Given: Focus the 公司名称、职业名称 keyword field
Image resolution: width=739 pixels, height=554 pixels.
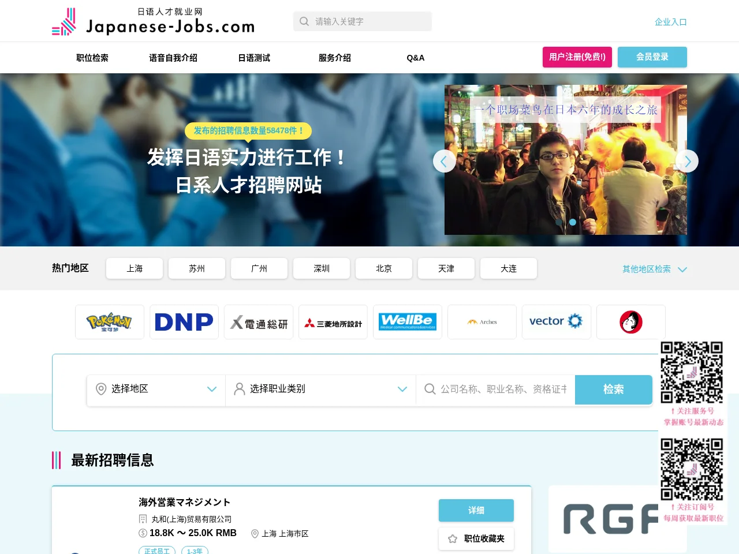Looking at the screenshot, I should coord(495,389).
